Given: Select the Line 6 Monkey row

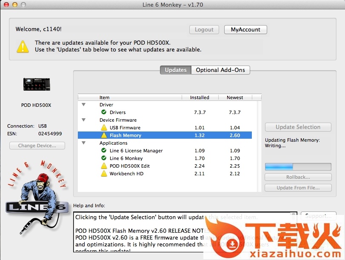Looking at the screenshot, I should pyautogui.click(x=165, y=158).
